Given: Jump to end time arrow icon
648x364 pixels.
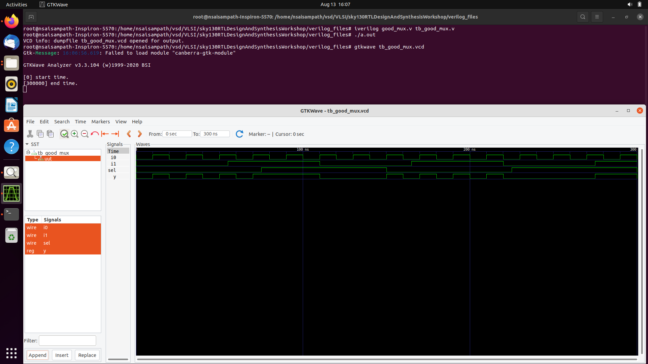Looking at the screenshot, I should coord(115,134).
